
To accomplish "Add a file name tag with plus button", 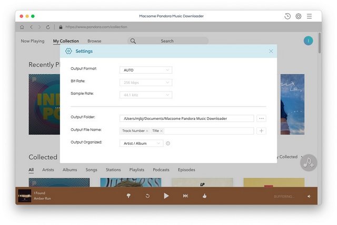I will [261, 131].
